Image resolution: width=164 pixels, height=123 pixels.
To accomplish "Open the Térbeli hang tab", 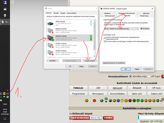I will tap(144, 16).
